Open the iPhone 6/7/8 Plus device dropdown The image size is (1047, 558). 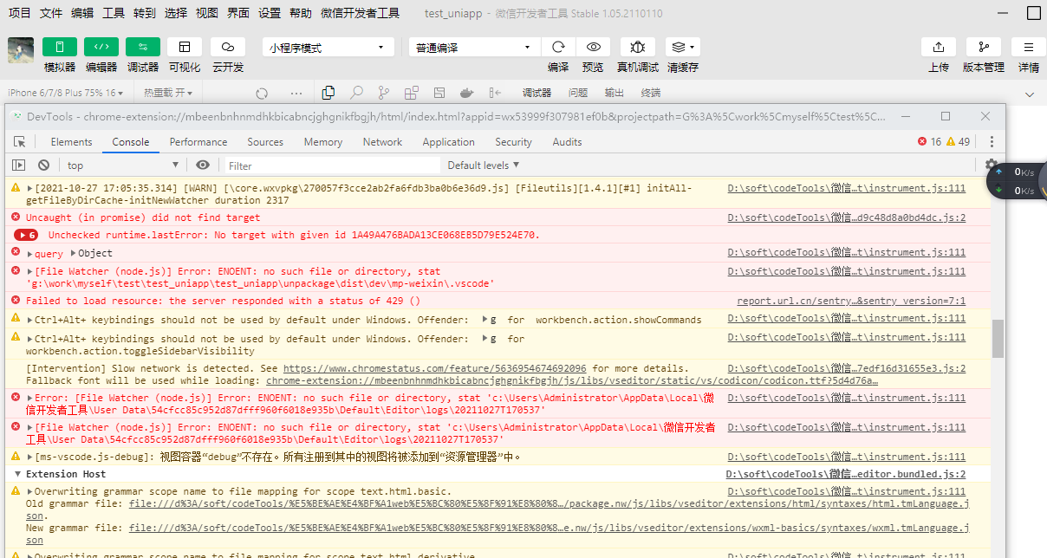pos(66,93)
